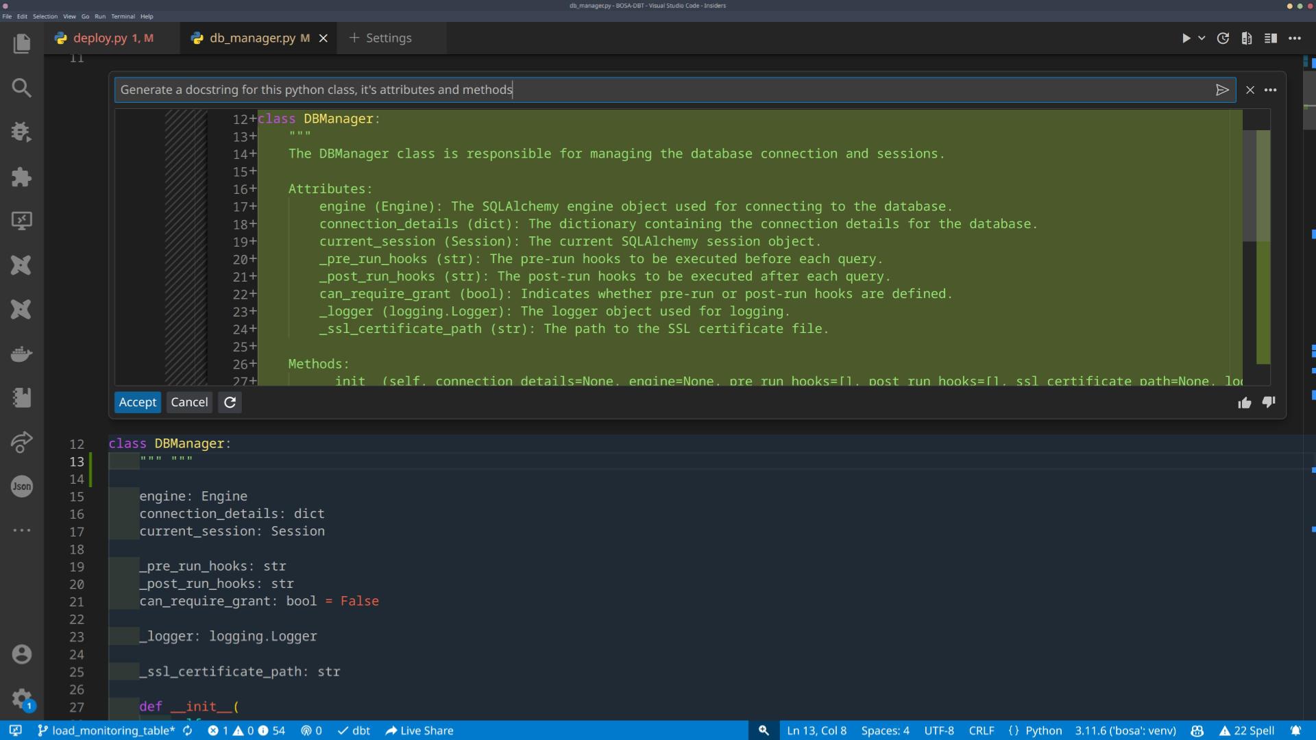Open the Terminal menu

[123, 16]
